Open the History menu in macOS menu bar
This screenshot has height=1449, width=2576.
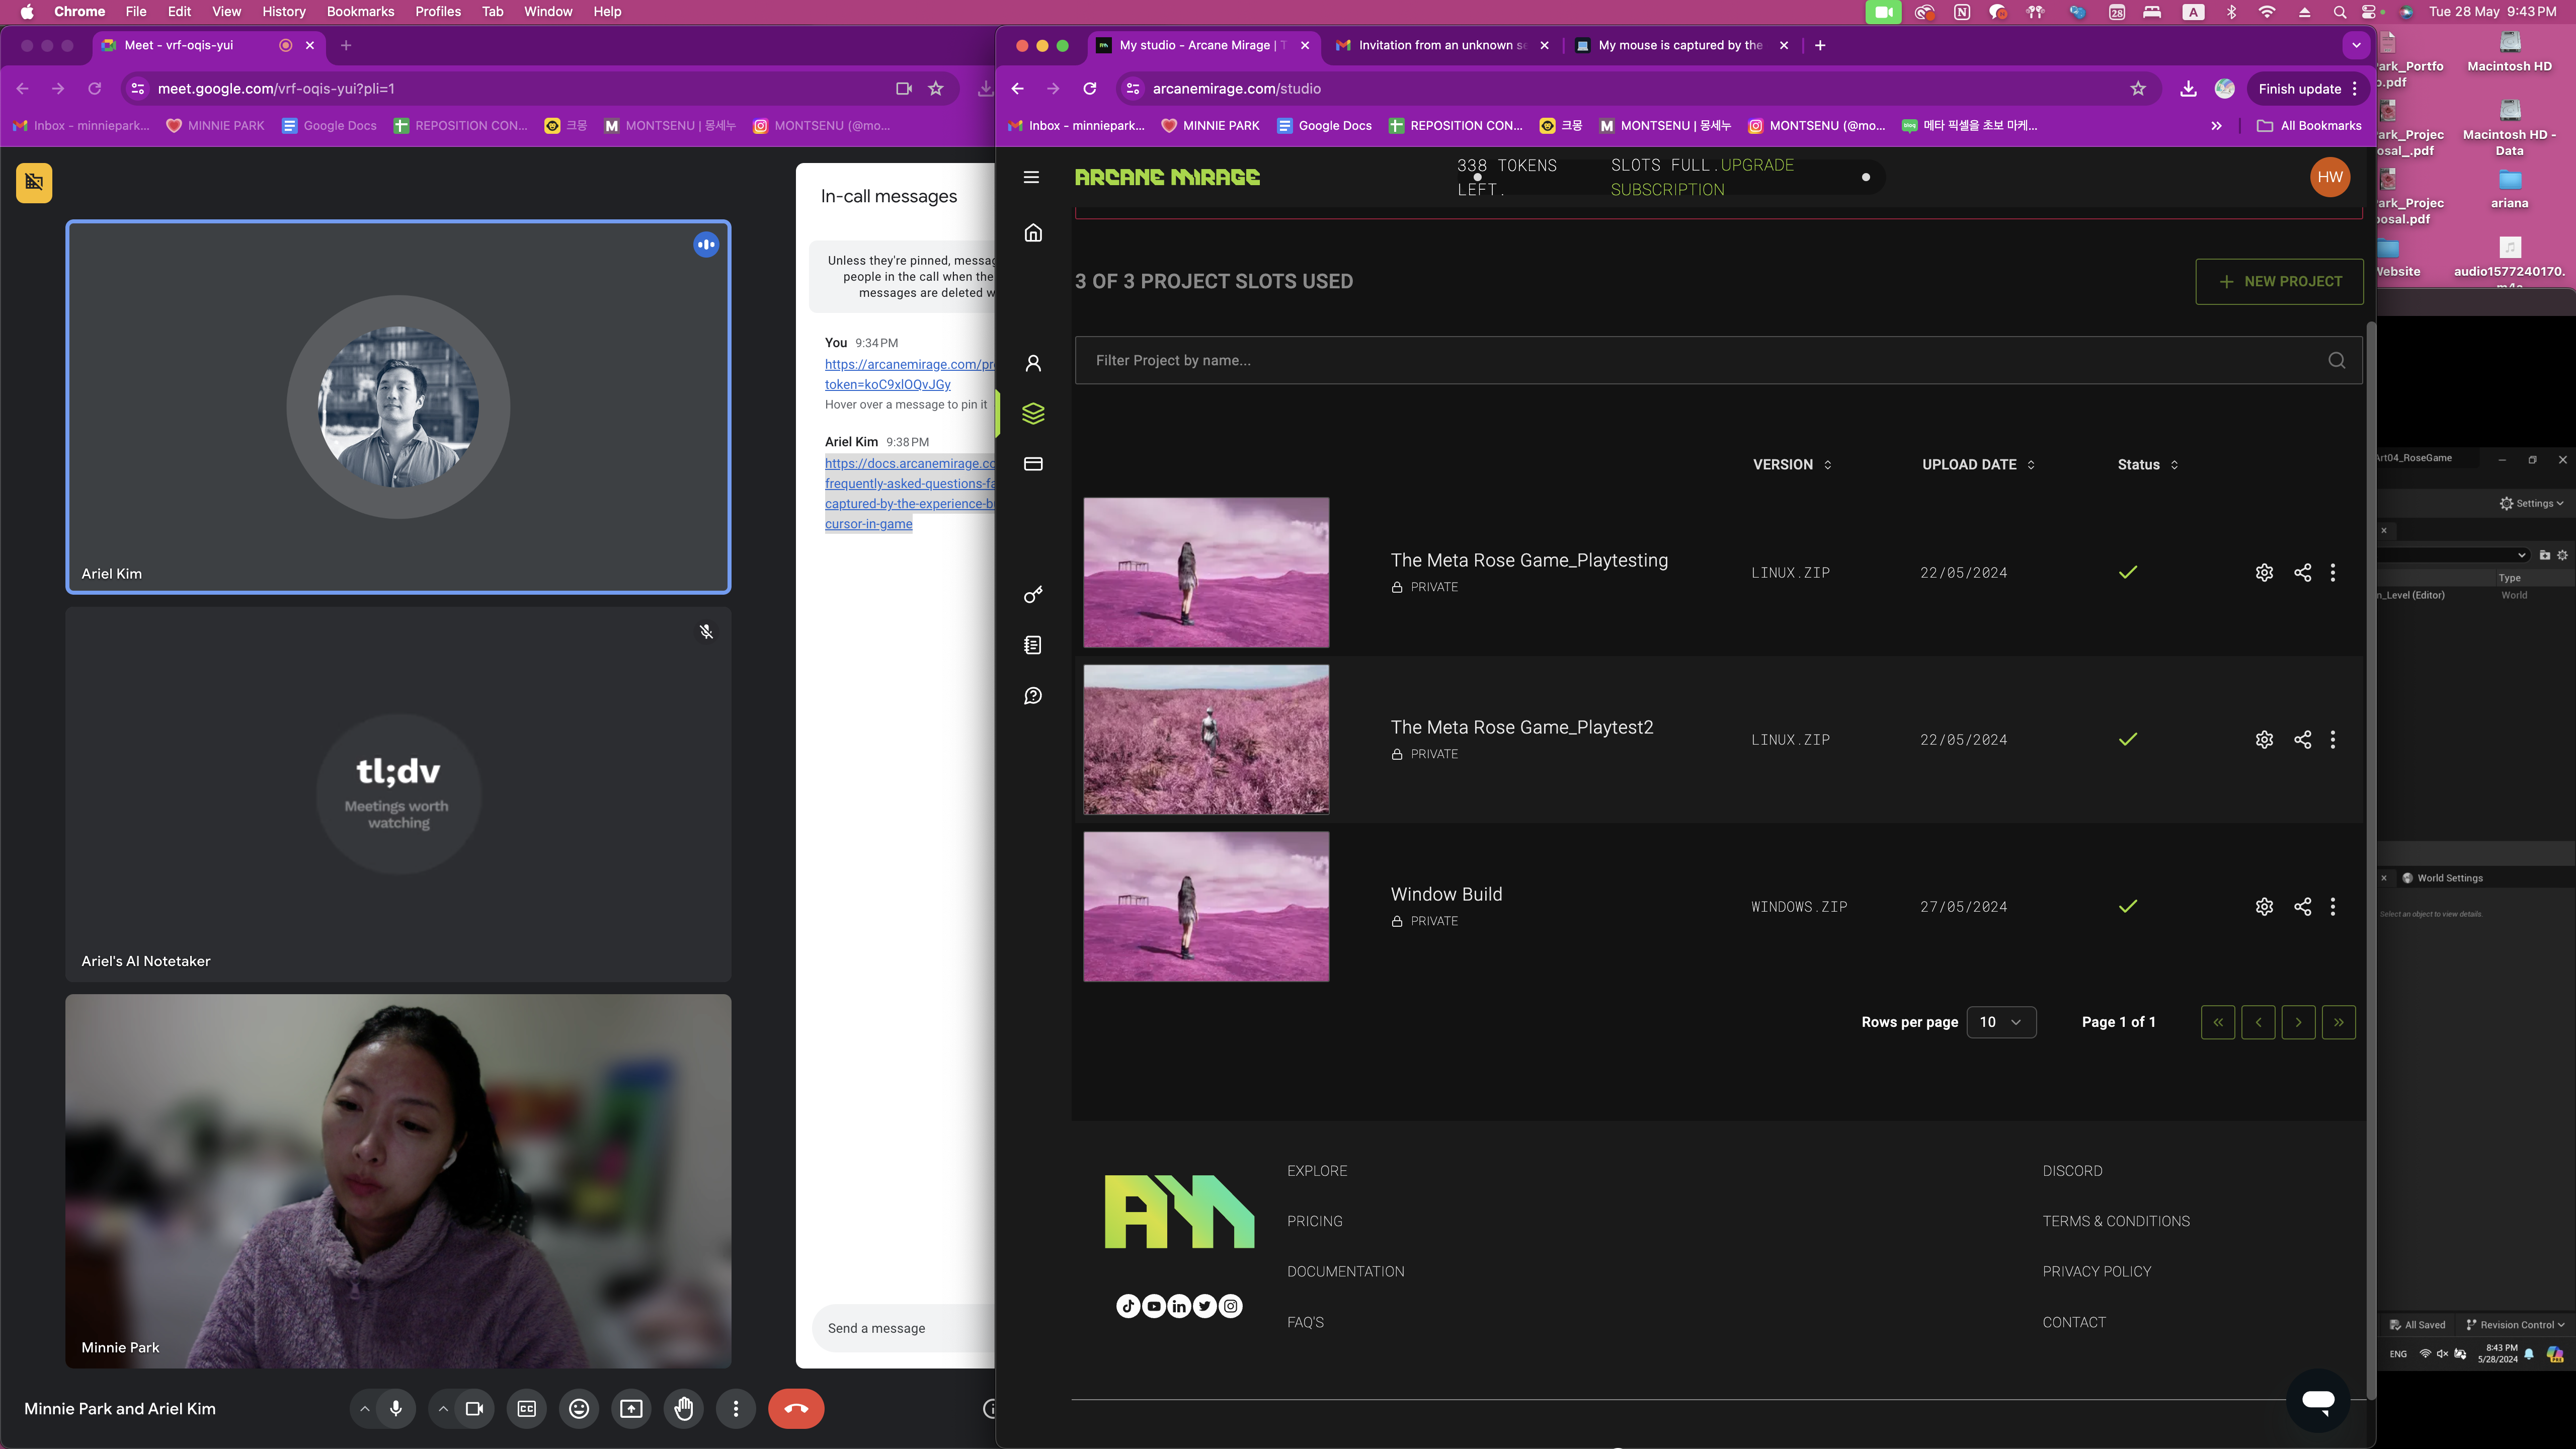pyautogui.click(x=283, y=11)
